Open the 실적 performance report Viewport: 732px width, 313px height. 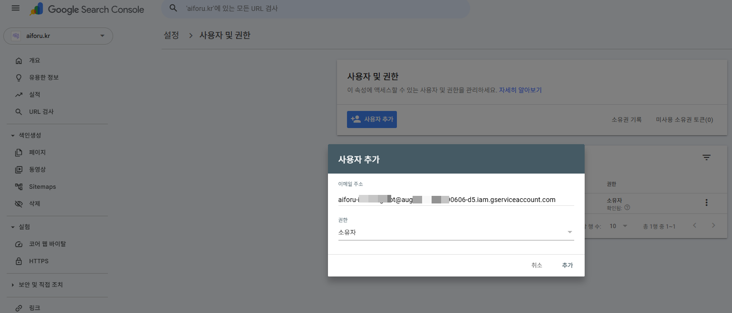point(34,95)
